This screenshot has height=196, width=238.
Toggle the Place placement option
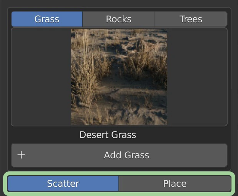175,184
